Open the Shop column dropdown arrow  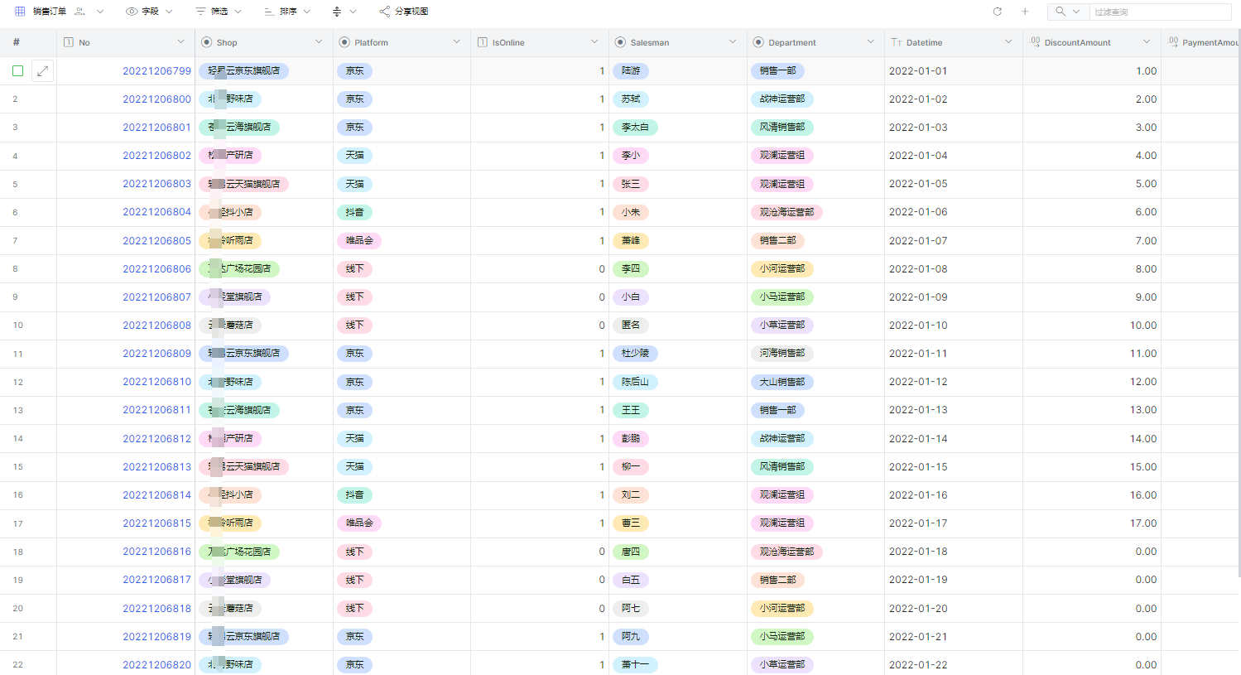pos(319,42)
